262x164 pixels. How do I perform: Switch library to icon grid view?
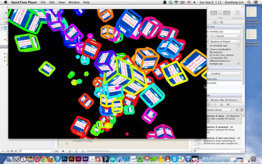(237, 110)
